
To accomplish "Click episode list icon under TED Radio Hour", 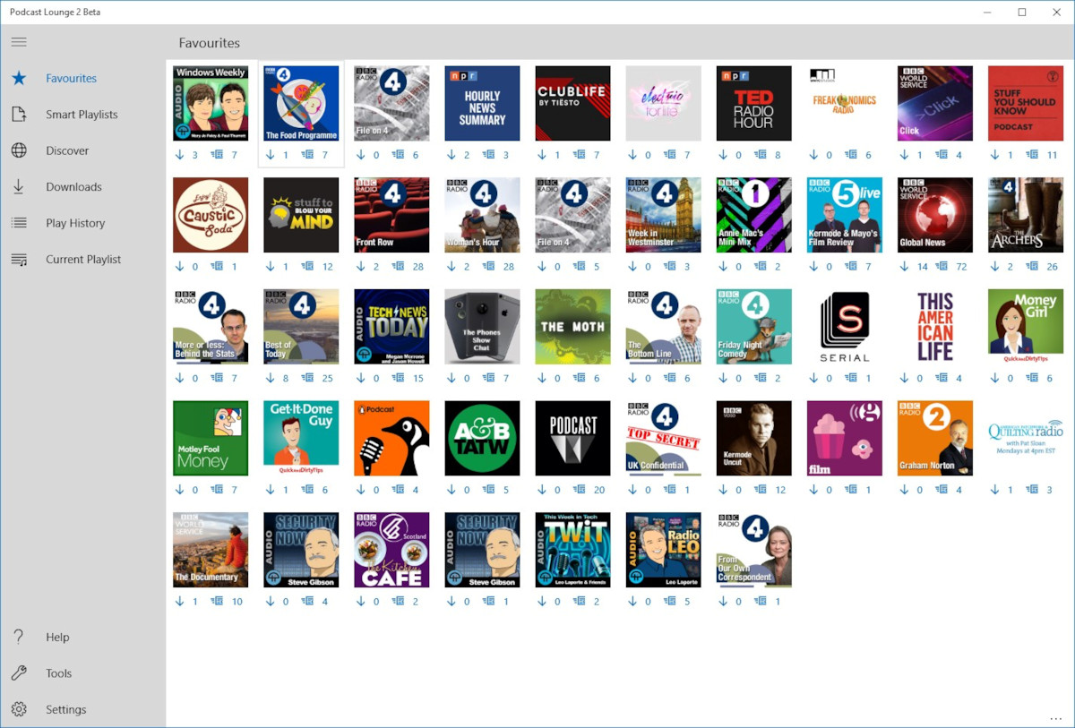I will tap(761, 155).
